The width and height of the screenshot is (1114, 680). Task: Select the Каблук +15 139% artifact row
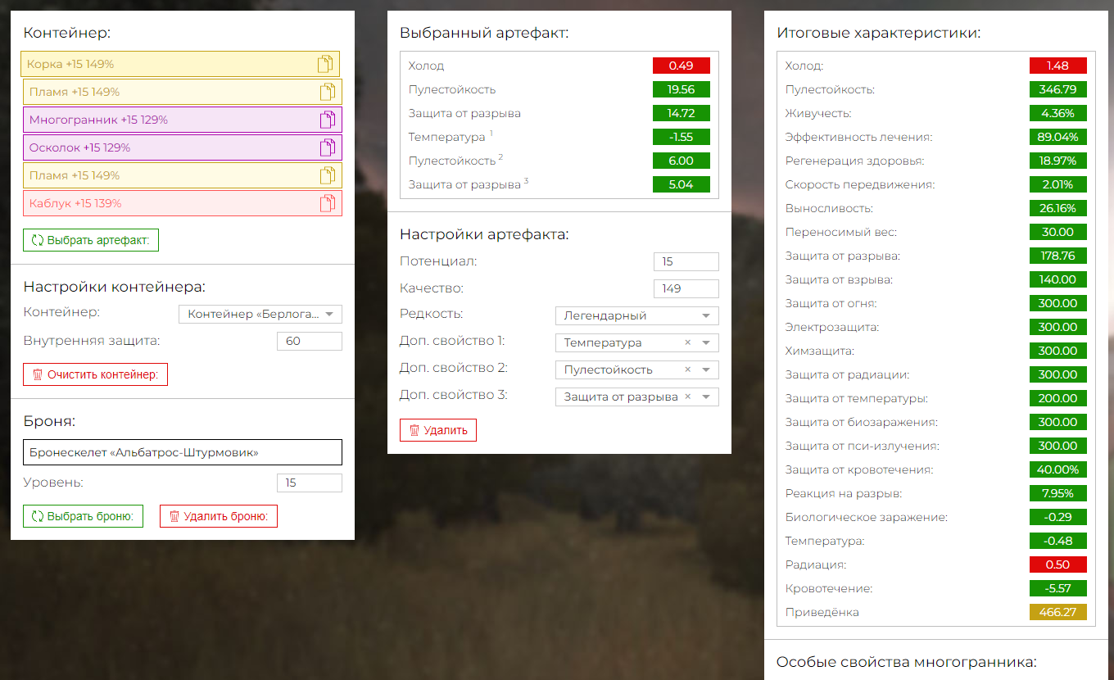click(x=183, y=203)
